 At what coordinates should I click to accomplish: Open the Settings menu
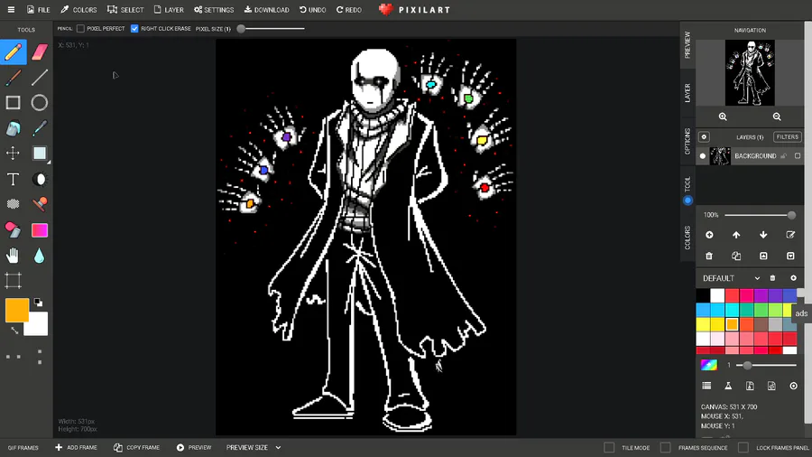coord(214,10)
